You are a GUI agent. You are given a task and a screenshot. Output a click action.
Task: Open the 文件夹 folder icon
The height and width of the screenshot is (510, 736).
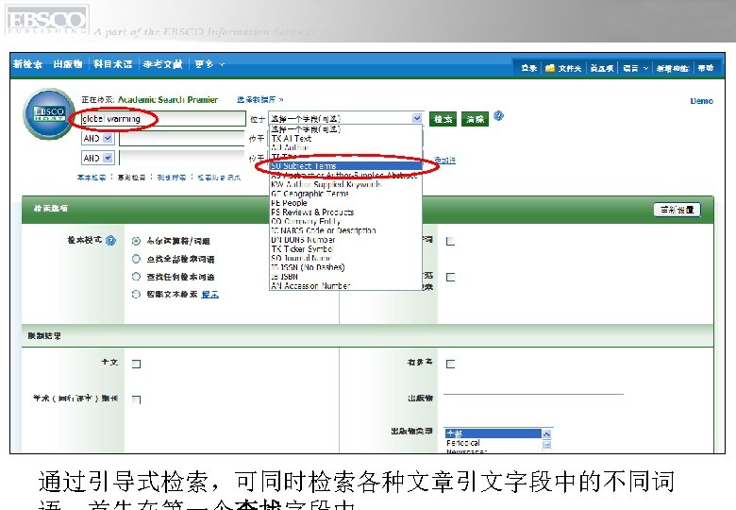[550, 68]
